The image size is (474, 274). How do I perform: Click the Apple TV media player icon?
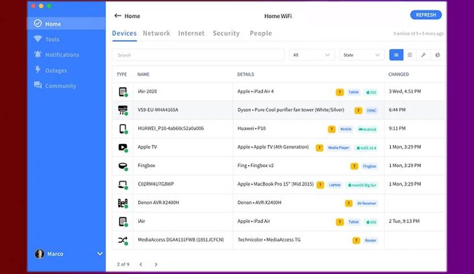pos(122,147)
